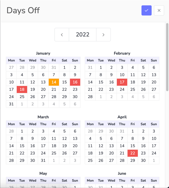Deselect red day-off January 16
Image resolution: width=169 pixels, height=188 pixels.
point(75,82)
